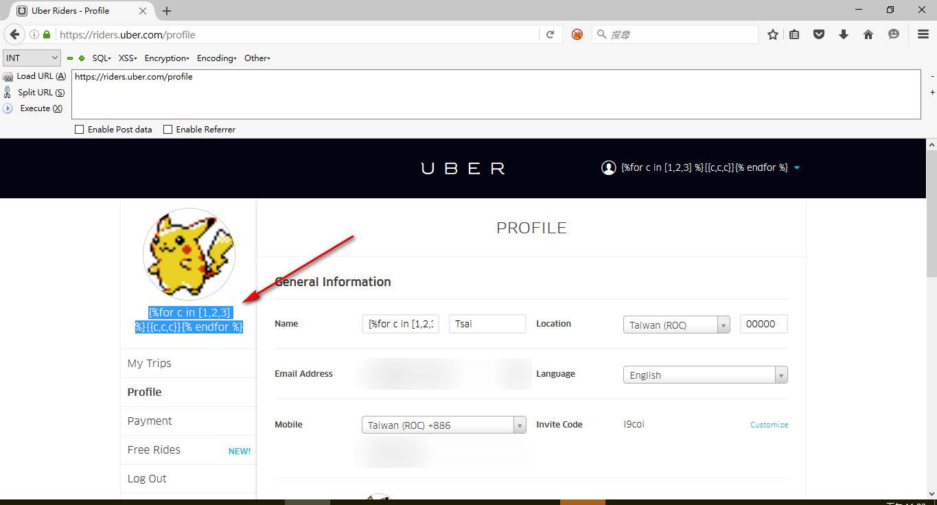Open the Firefox hamburger menu
Screen dimensions: 937x505
click(923, 34)
